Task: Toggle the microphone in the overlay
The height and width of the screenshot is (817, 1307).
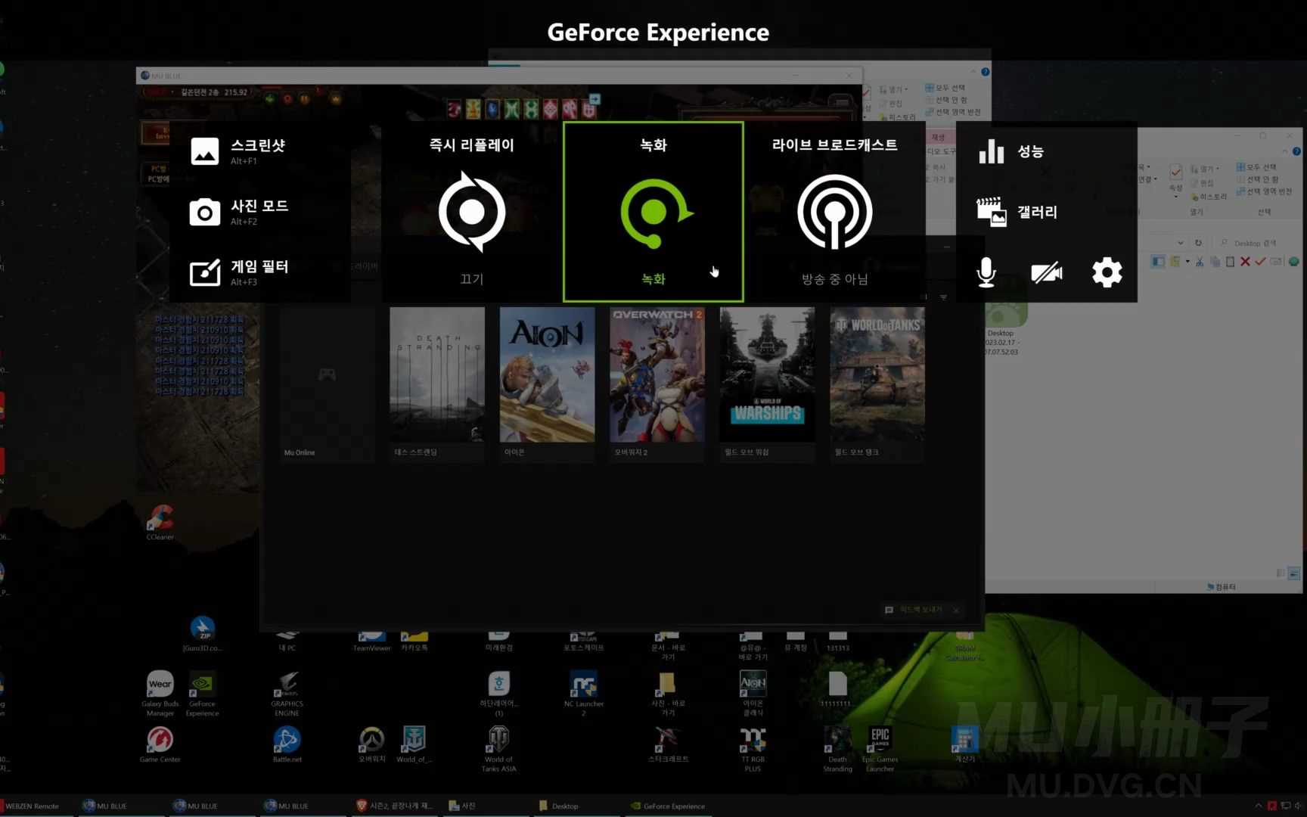Action: point(986,272)
